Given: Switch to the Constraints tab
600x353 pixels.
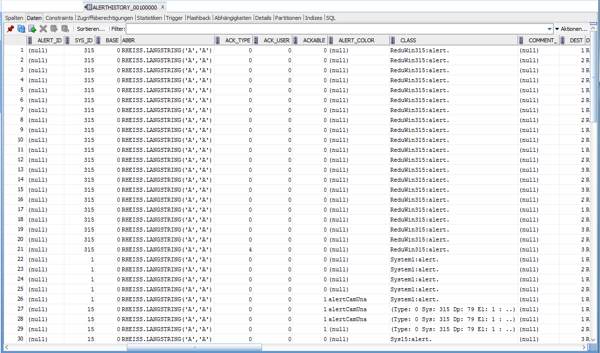Looking at the screenshot, I should (59, 18).
